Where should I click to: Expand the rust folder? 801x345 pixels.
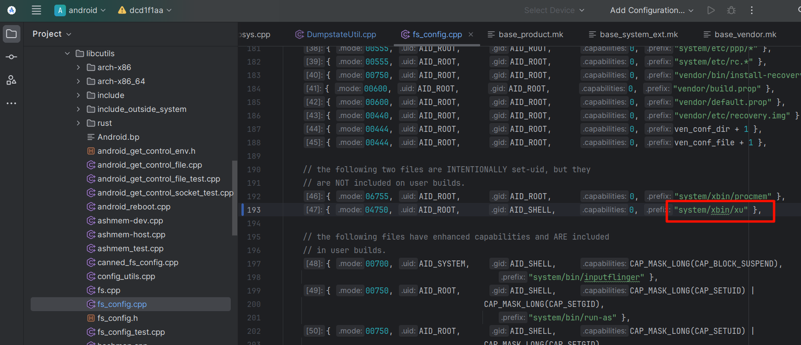tap(78, 123)
